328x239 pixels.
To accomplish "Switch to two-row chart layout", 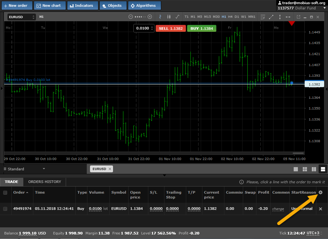I will pyautogui.click(x=323, y=169).
